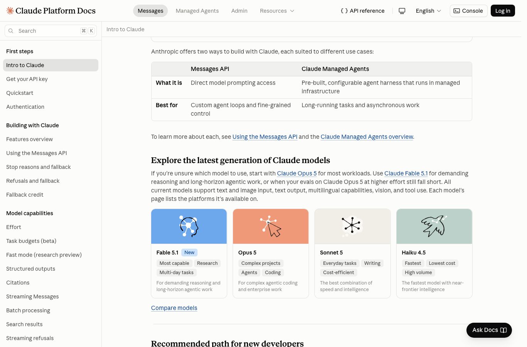Screen dimensions: 527x347
Task: Follow the Claude Opus 5 inline link
Action: pyautogui.click(x=297, y=173)
